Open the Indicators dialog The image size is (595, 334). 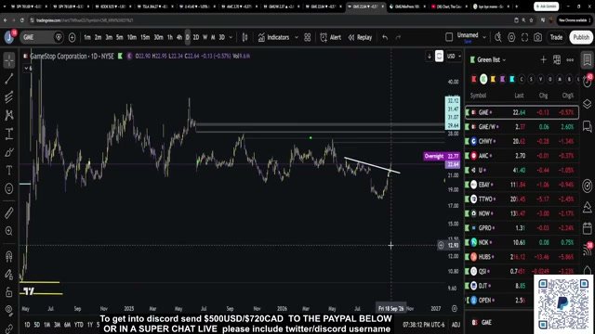click(x=273, y=37)
